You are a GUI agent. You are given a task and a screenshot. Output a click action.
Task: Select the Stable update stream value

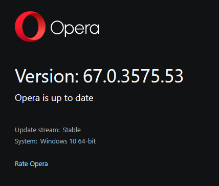[72, 130]
